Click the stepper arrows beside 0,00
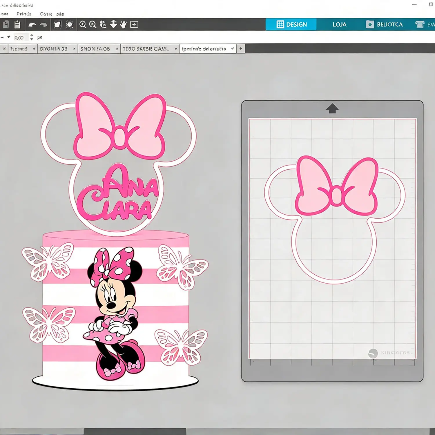The height and width of the screenshot is (435, 435). point(32,37)
